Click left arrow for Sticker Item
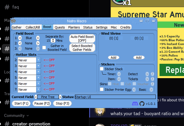Viewport: 184px width, 126px height. (x=119, y=79)
